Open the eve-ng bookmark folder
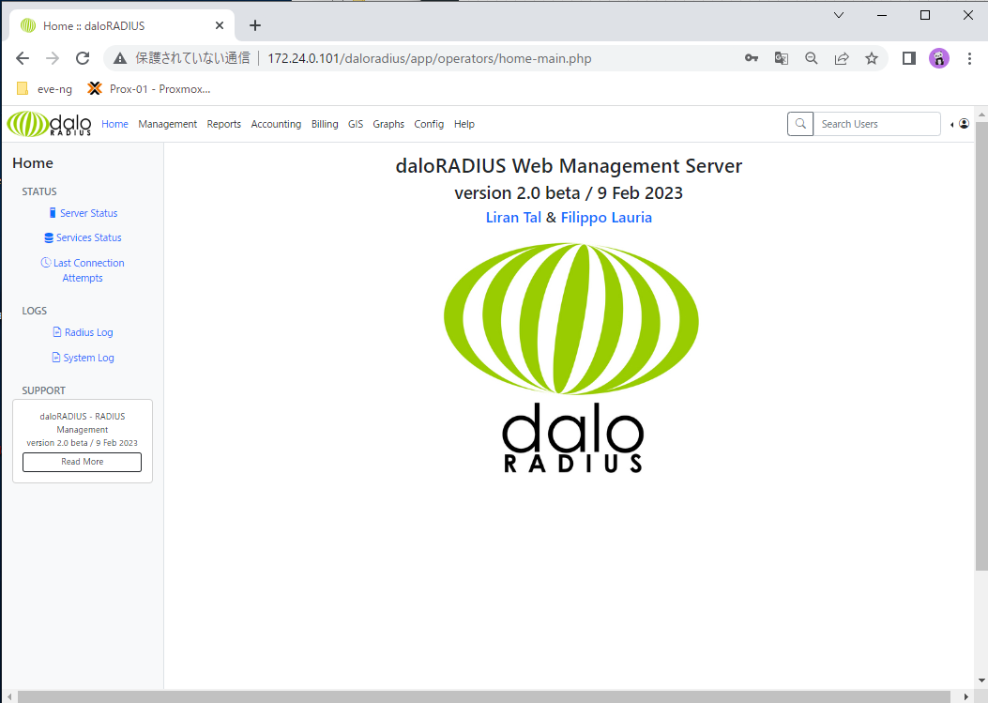 pyautogui.click(x=45, y=89)
